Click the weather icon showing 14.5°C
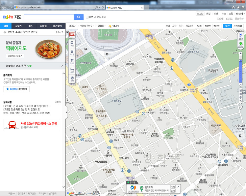Viewport: 246px width, 196px height. coord(110,26)
